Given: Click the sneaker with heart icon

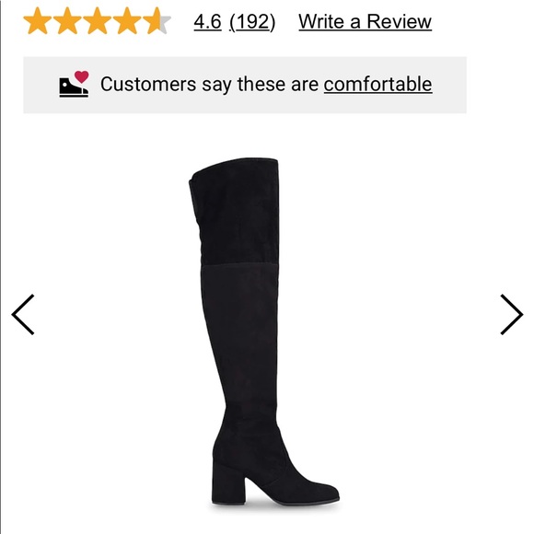Looking at the screenshot, I should click(74, 84).
